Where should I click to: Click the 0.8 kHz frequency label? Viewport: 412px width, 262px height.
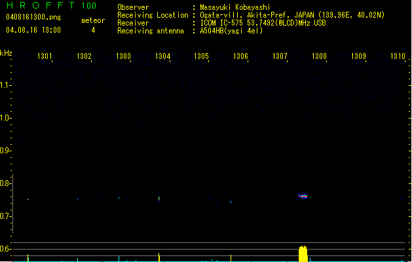[x=5, y=183]
